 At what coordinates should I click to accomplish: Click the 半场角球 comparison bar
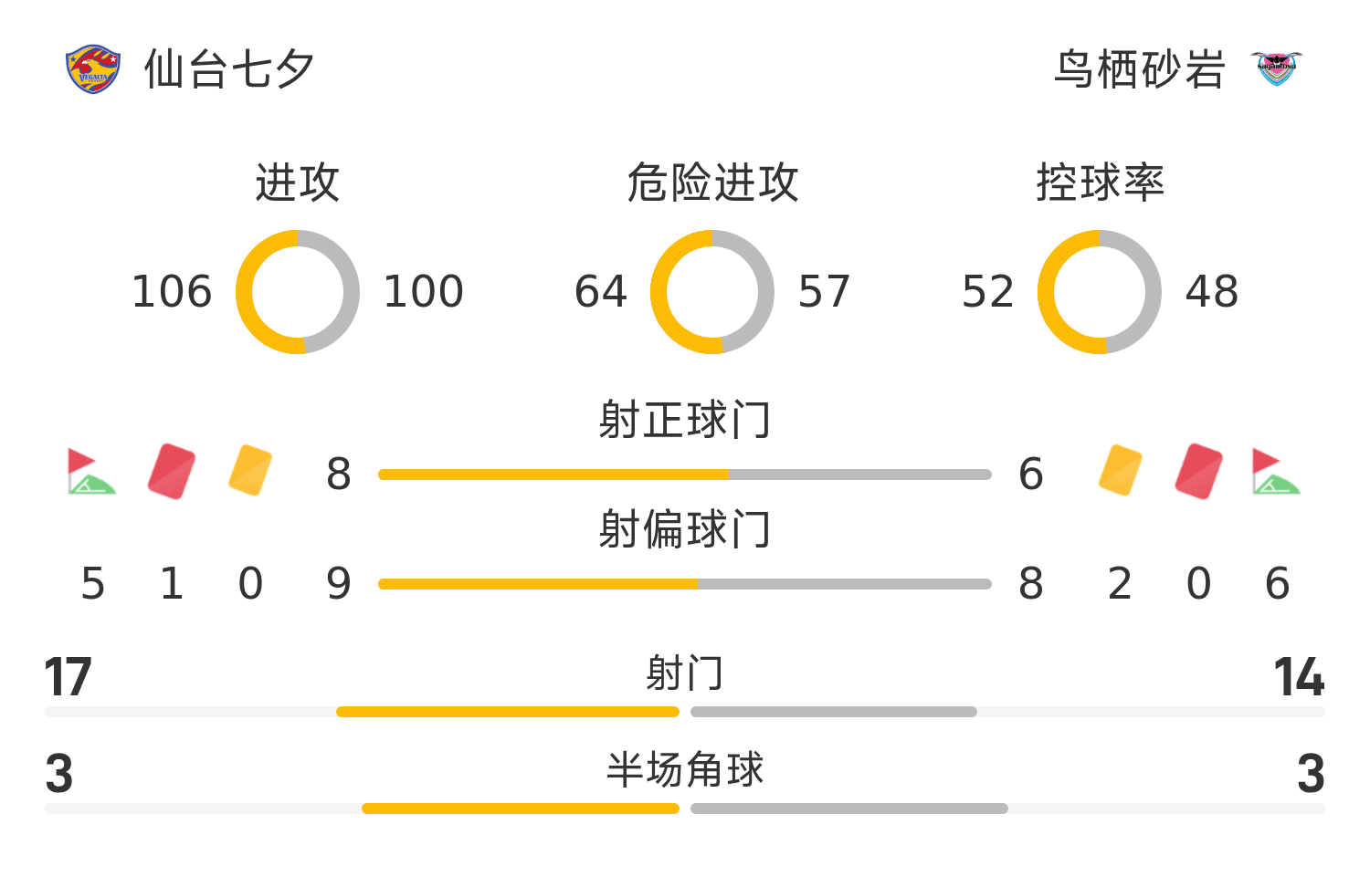pos(685,809)
